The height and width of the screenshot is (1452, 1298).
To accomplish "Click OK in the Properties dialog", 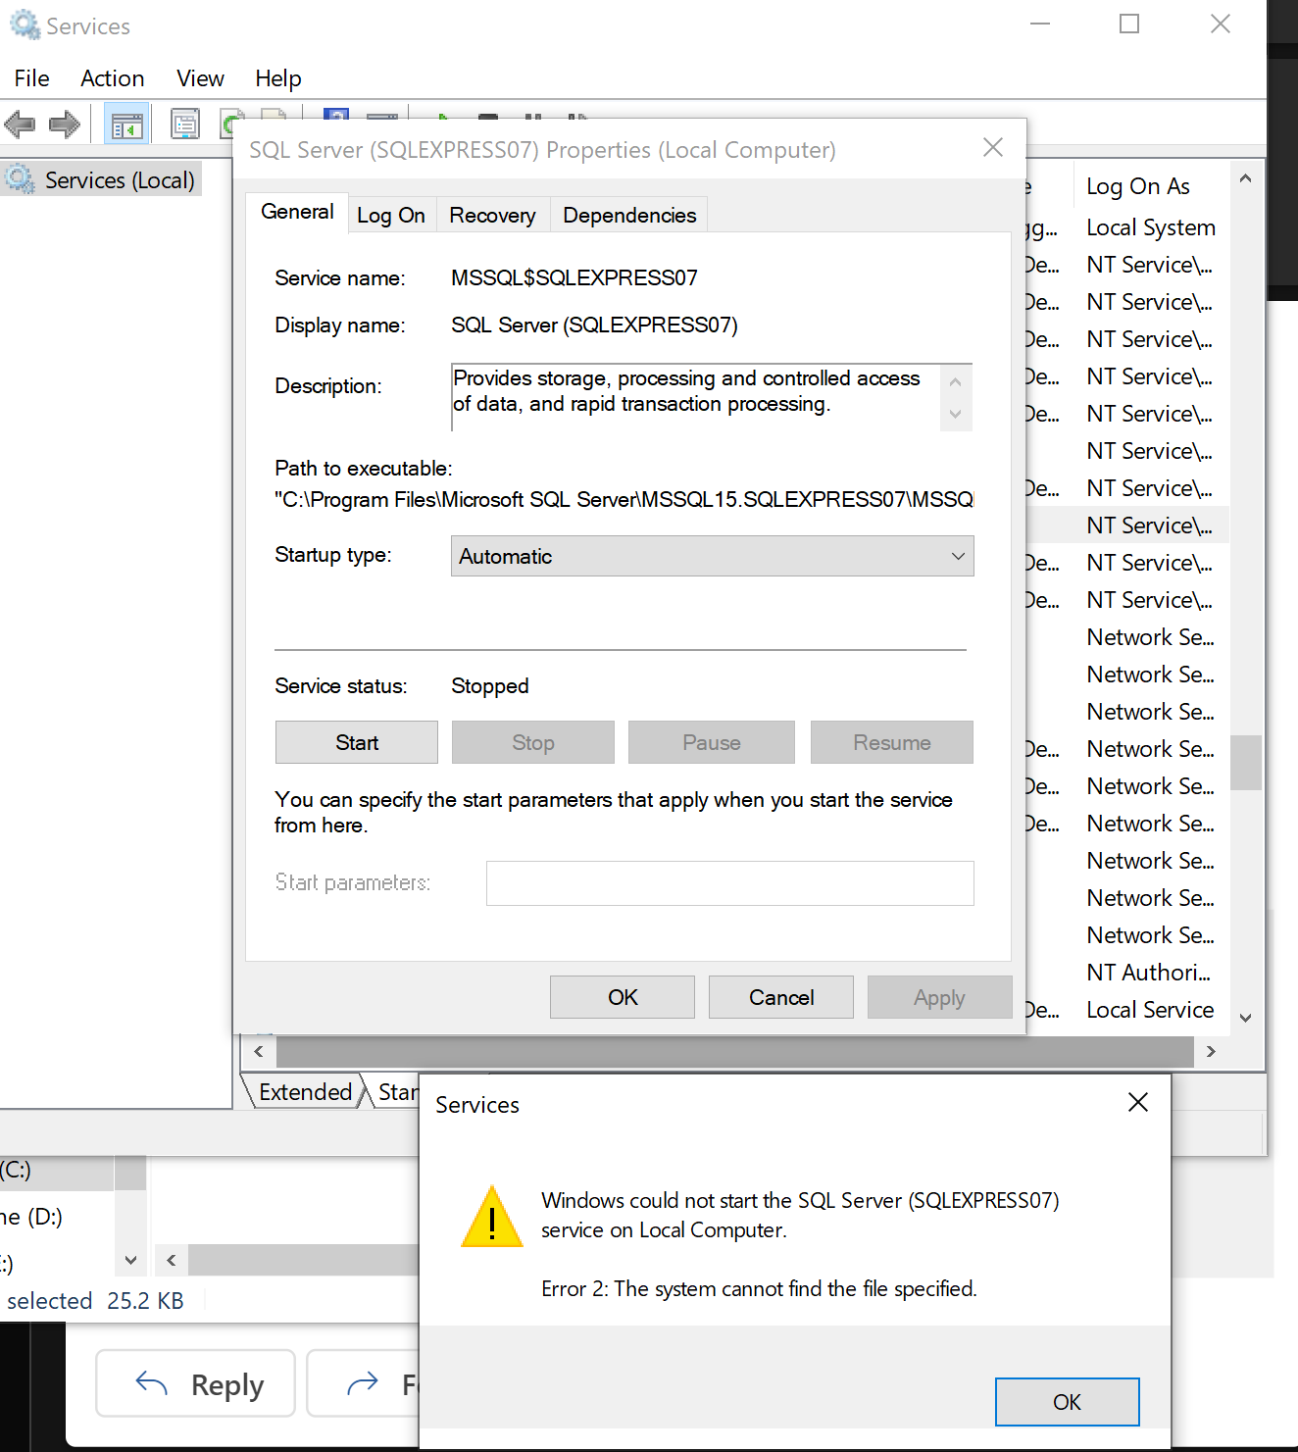I will 623,997.
